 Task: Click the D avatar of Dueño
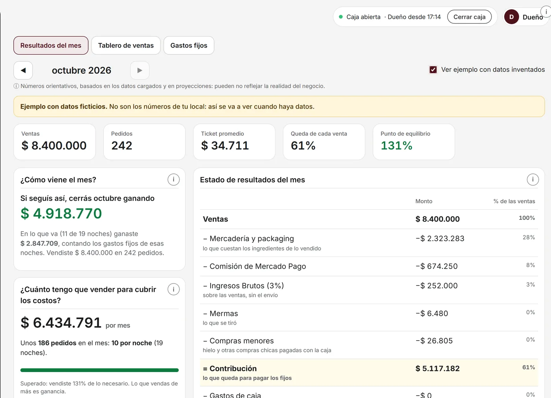point(512,17)
